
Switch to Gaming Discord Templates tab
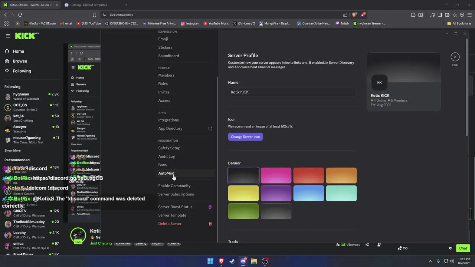89,5
